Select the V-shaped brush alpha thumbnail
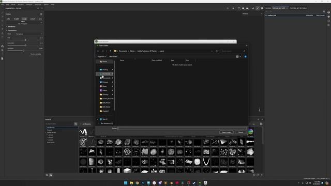This screenshot has height=186, width=331. click(x=206, y=162)
